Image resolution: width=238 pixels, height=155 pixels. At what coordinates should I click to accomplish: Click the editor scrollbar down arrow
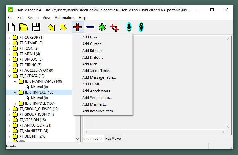pyautogui.click(x=228, y=127)
